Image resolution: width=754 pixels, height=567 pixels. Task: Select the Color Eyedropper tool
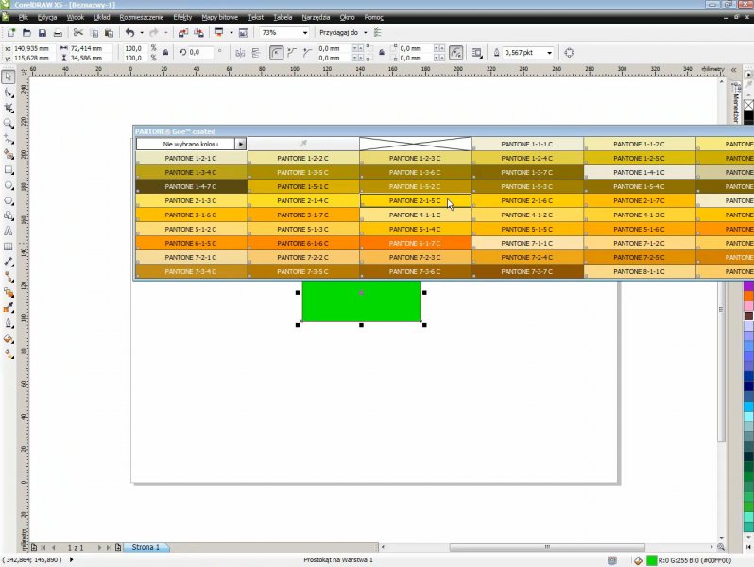9,308
